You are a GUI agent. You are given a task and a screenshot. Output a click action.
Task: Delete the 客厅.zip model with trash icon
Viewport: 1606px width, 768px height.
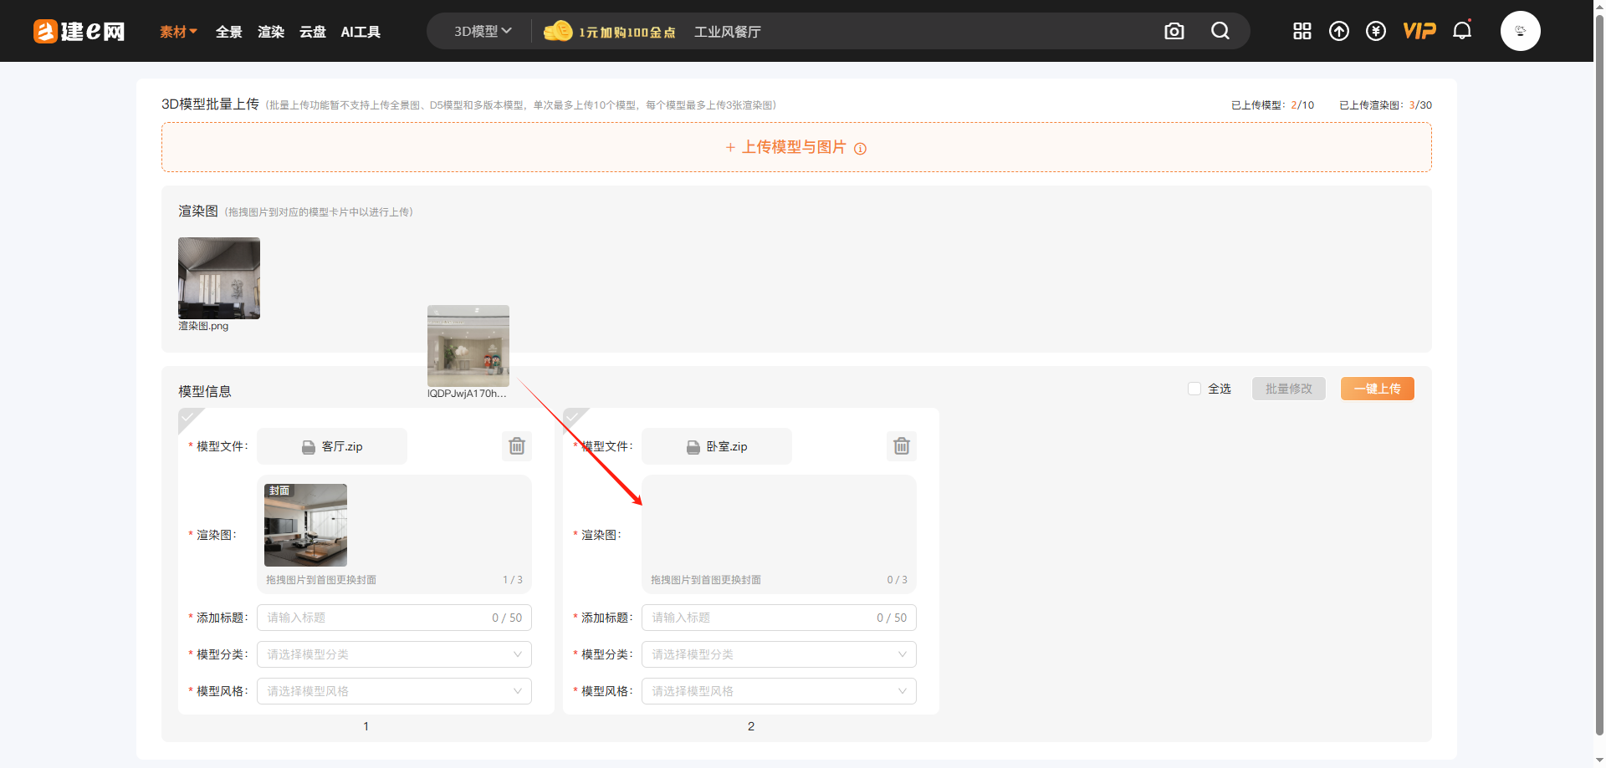click(517, 446)
